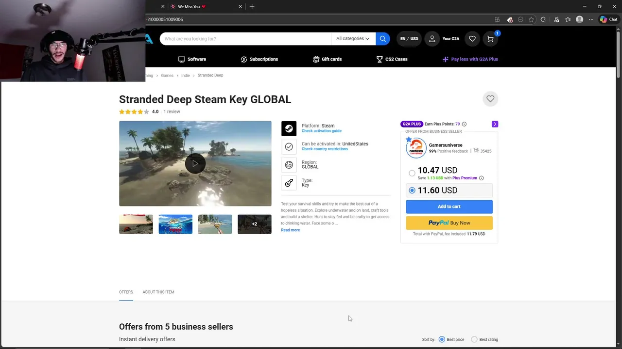Open browser Settings and more menu
The height and width of the screenshot is (349, 622).
click(591, 19)
